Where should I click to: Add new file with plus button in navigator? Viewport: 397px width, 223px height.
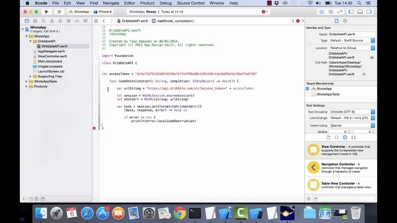click(24, 199)
